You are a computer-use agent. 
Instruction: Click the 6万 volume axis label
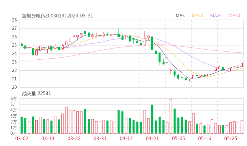(x=14, y=99)
